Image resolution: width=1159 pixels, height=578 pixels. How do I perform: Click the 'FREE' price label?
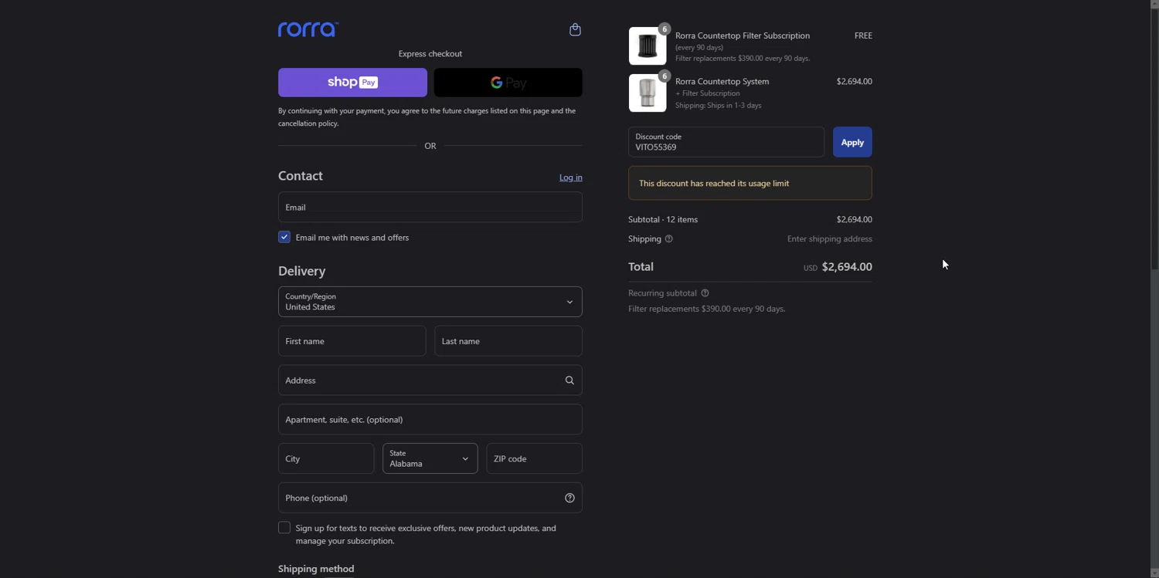coord(863,35)
